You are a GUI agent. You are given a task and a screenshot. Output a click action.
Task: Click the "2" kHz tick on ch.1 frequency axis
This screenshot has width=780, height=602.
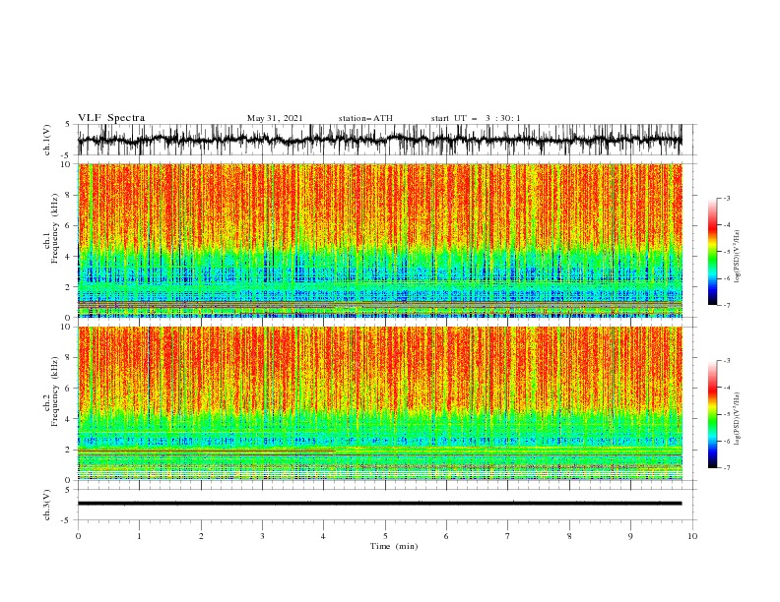69,286
